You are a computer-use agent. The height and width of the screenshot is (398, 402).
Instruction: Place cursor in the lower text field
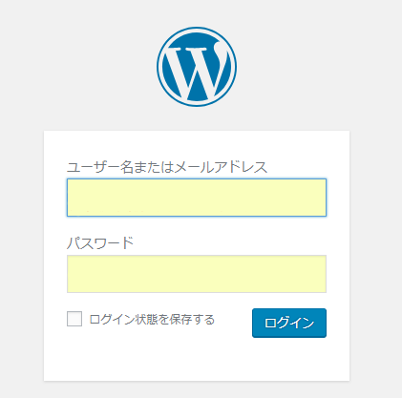[197, 274]
